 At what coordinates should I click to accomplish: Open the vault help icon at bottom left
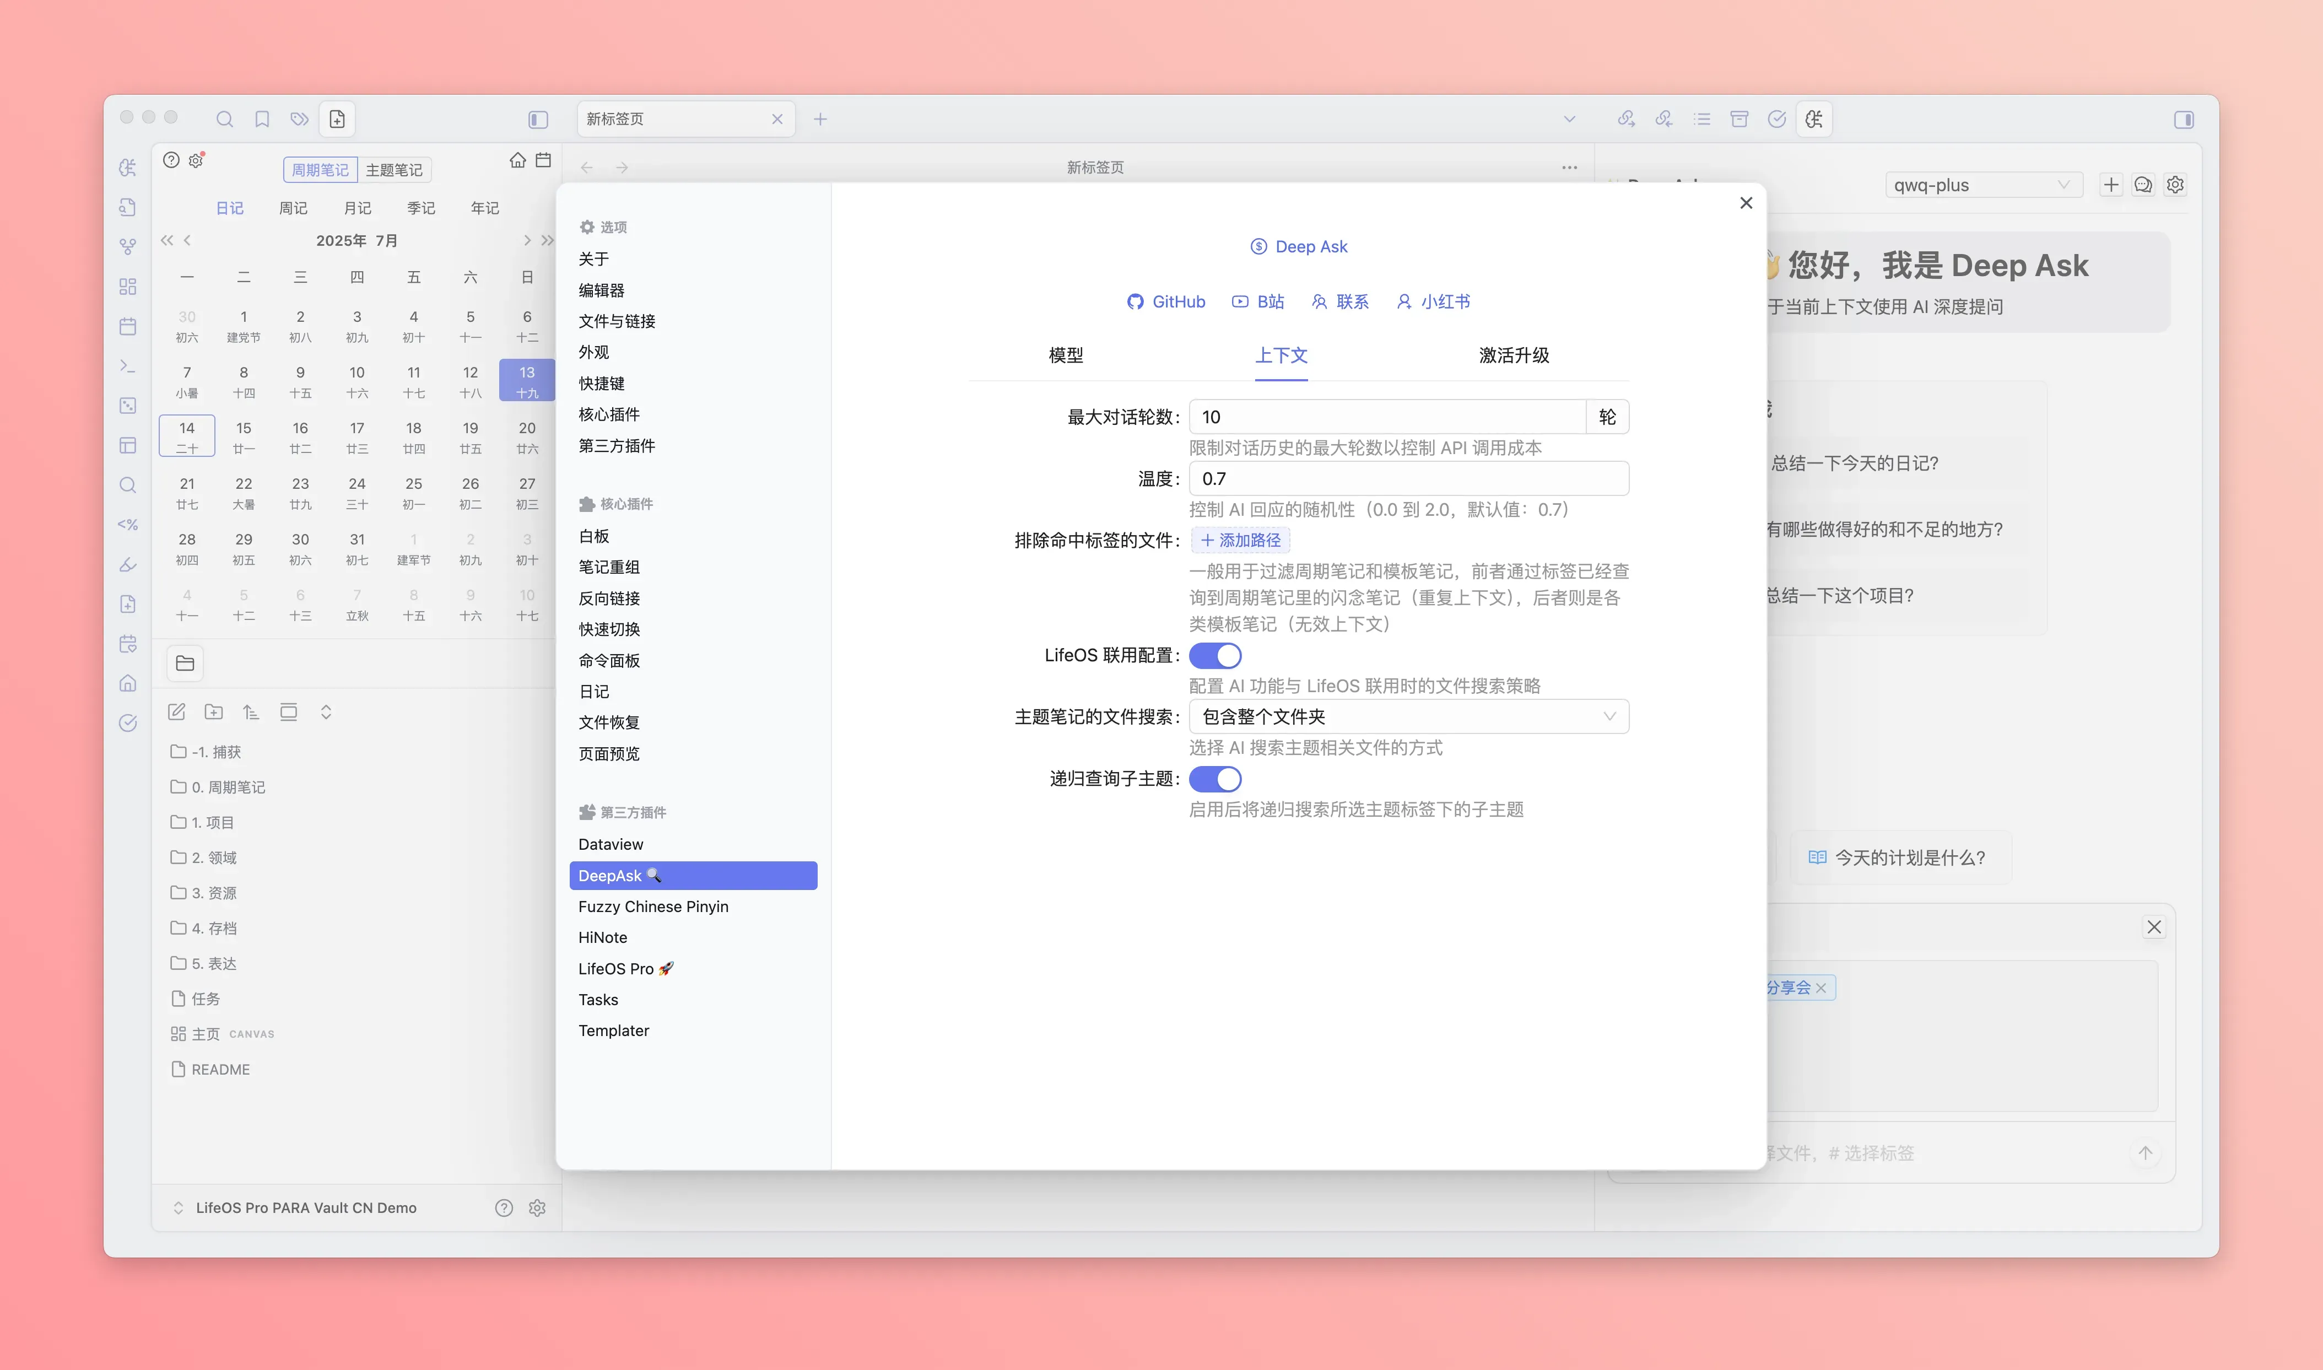[504, 1207]
